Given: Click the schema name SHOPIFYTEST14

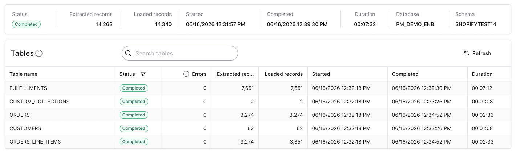Looking at the screenshot, I should pyautogui.click(x=476, y=24).
